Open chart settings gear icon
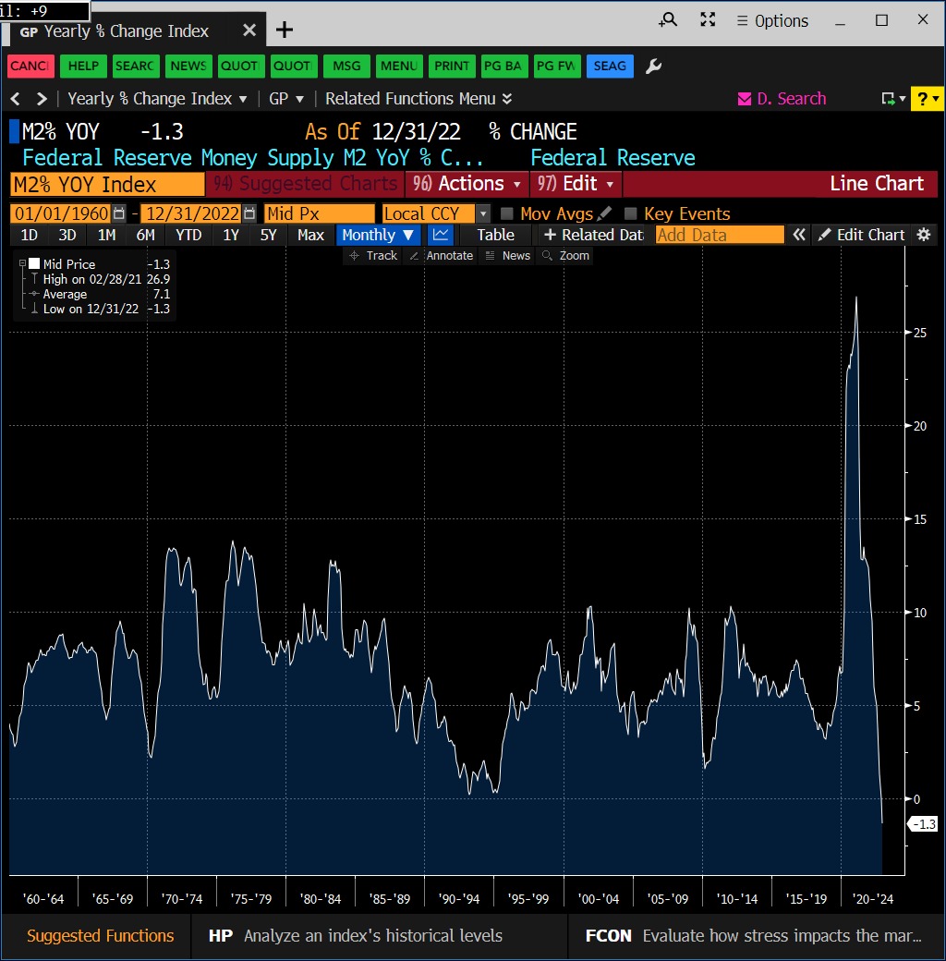946x961 pixels. pyautogui.click(x=923, y=235)
